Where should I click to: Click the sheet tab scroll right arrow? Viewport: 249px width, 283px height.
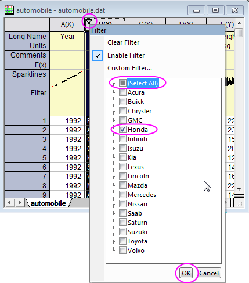19,203
